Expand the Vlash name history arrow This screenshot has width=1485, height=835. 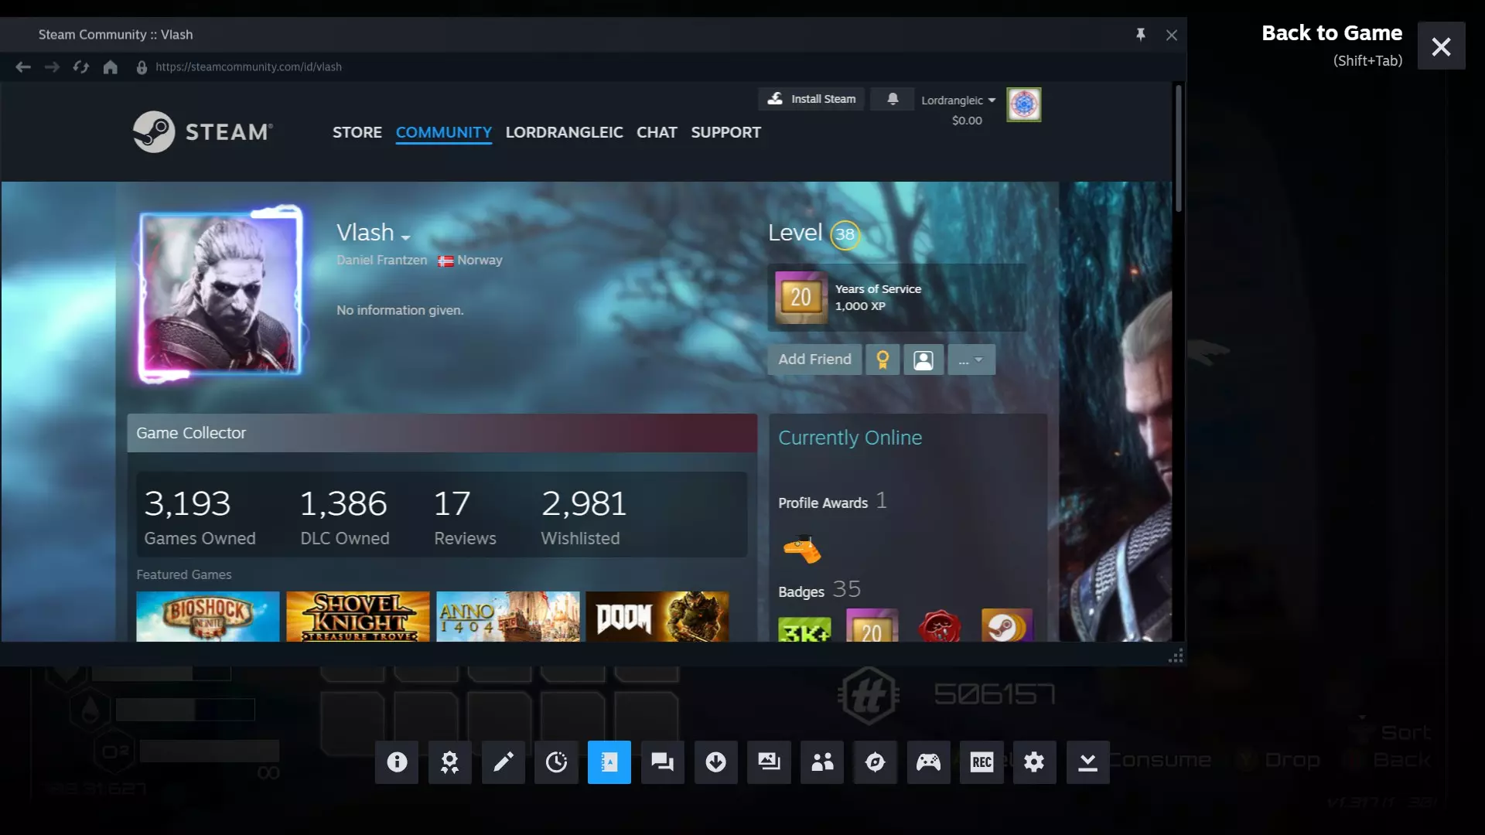[x=405, y=237]
